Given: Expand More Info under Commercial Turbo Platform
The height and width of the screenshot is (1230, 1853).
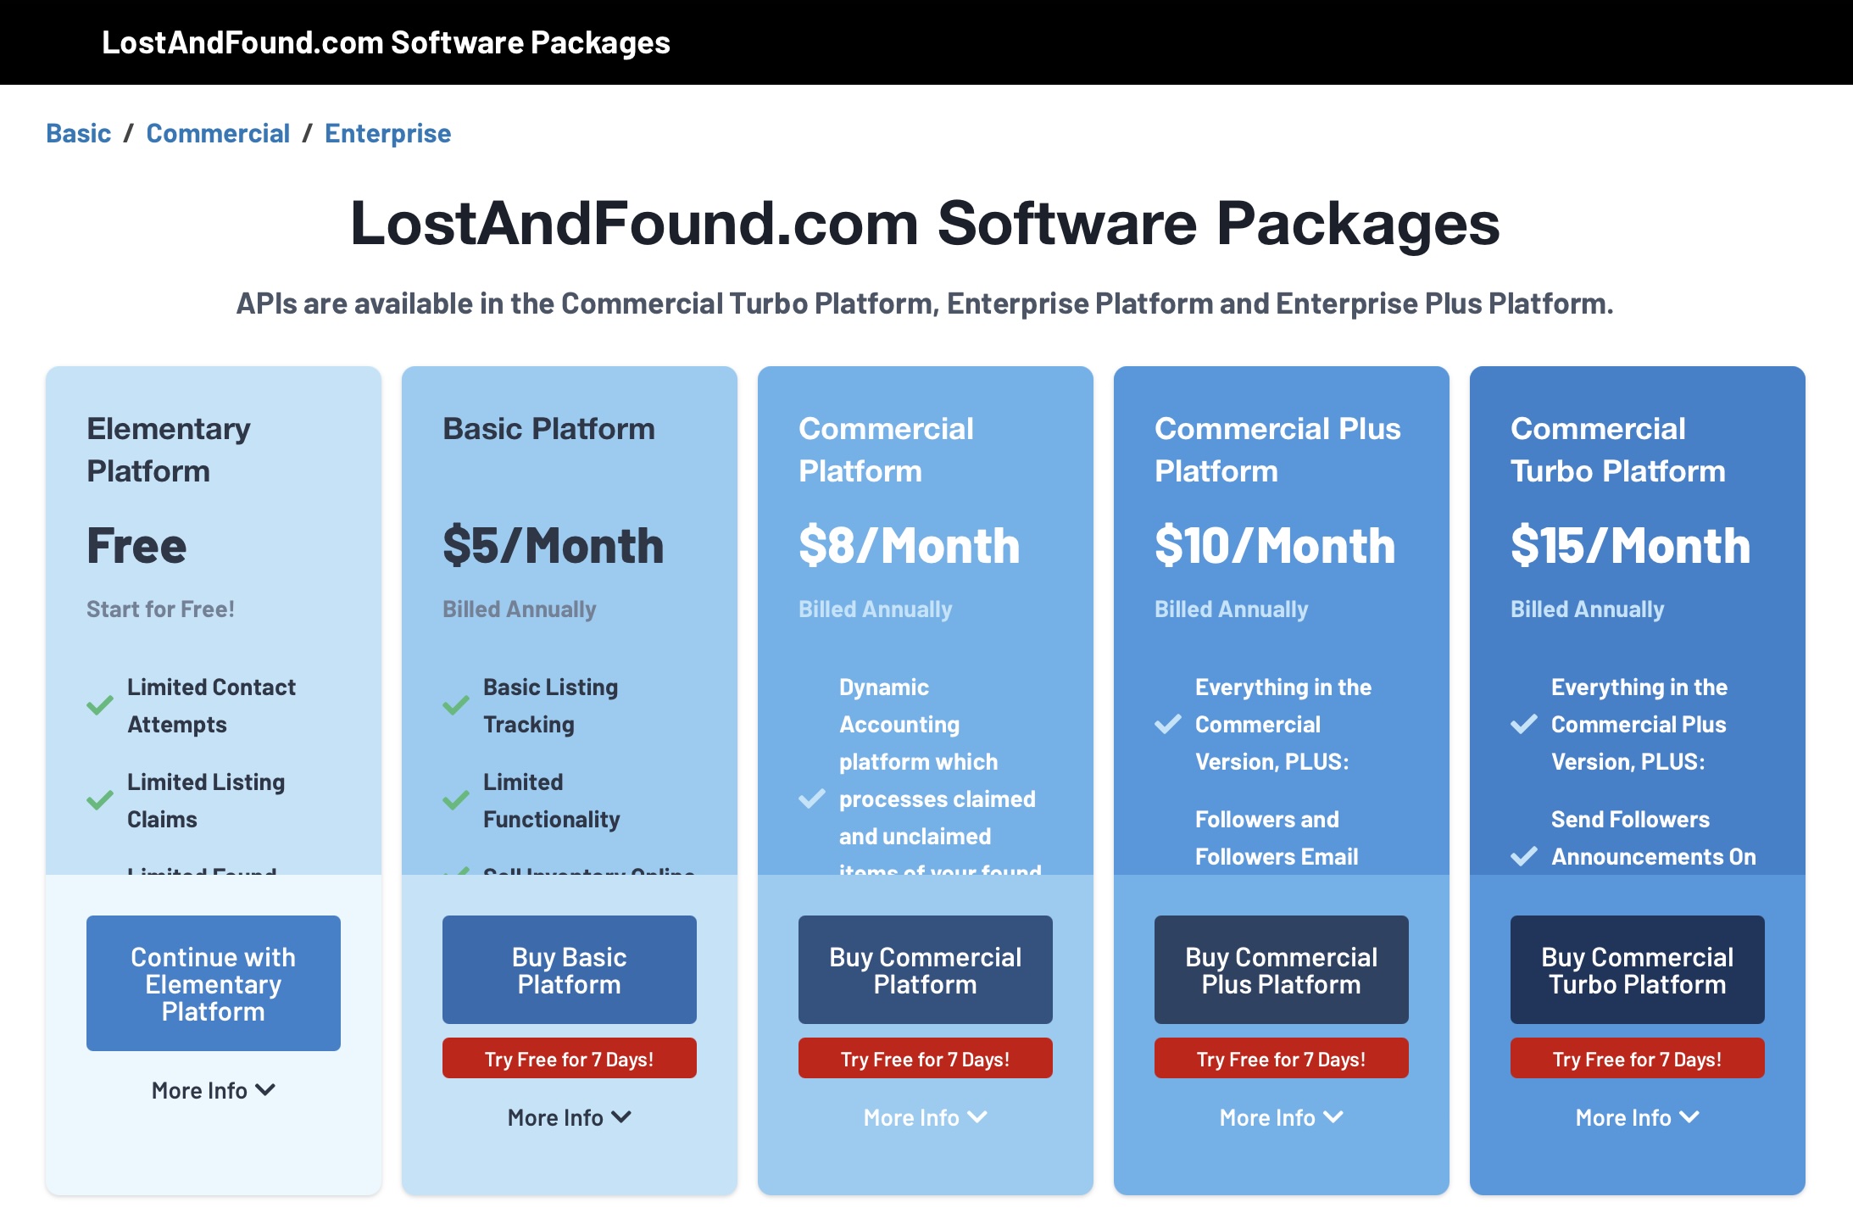Looking at the screenshot, I should point(1638,1117).
